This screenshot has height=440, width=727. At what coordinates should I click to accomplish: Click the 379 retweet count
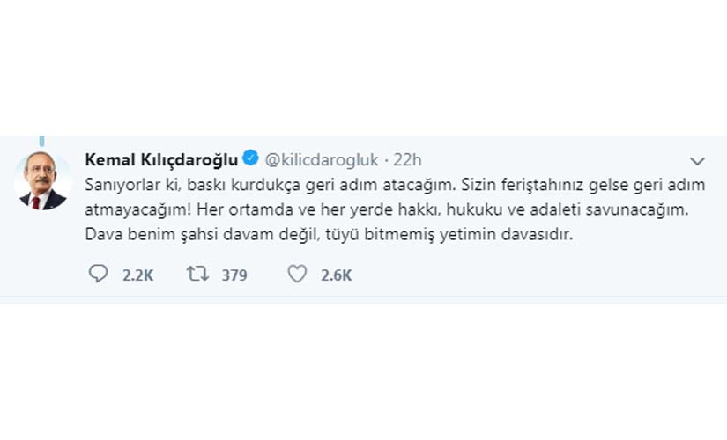coord(234,275)
